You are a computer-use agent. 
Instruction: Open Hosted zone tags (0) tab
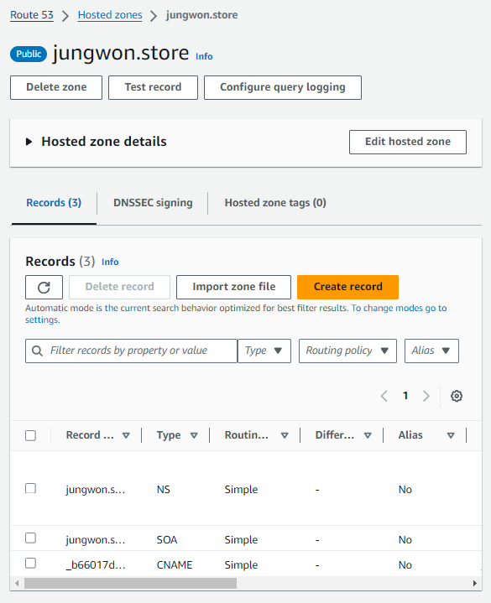(275, 203)
